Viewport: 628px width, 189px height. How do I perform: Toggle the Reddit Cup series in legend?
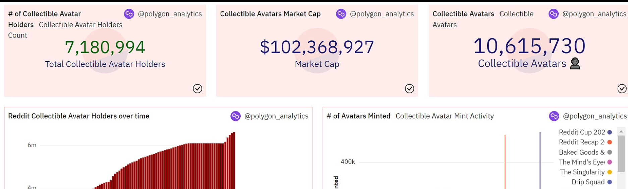pyautogui.click(x=582, y=132)
